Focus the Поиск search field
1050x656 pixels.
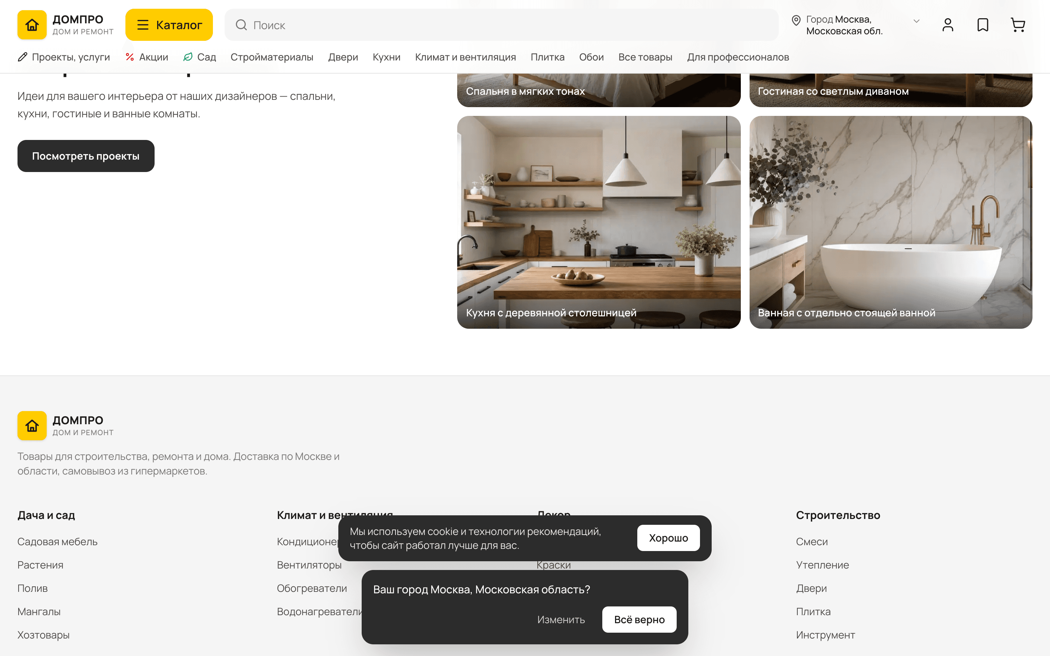click(501, 25)
